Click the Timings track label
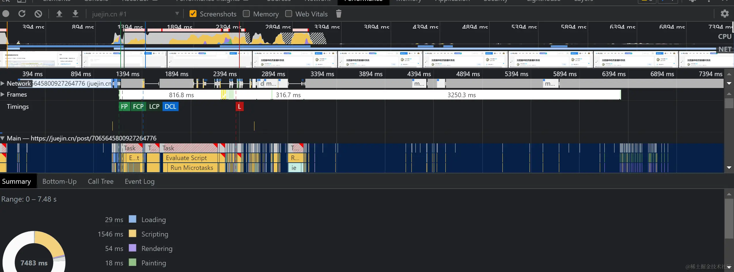This screenshot has width=734, height=272. [x=18, y=107]
